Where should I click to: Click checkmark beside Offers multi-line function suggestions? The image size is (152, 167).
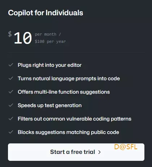tap(11, 92)
